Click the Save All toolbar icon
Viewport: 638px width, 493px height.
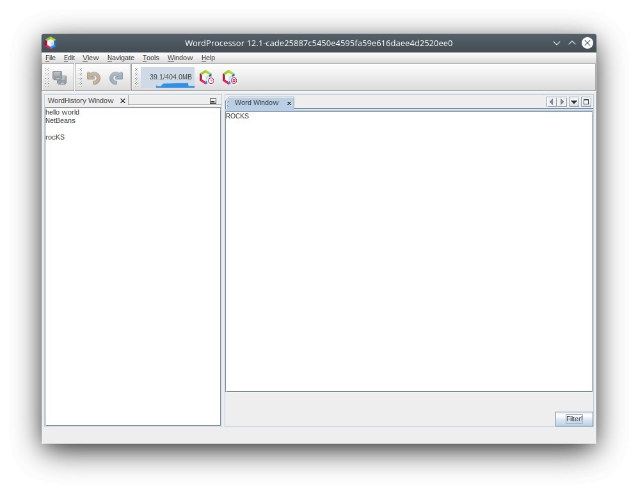[60, 77]
